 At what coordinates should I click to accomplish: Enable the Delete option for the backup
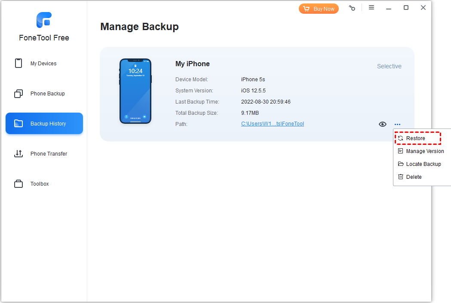coord(414,177)
